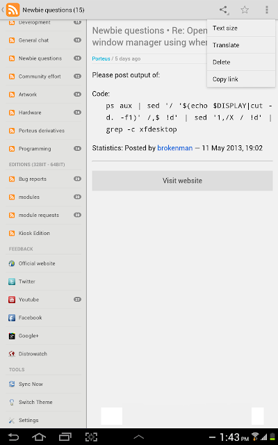Toggle Switch Theme in Tools

click(43, 402)
